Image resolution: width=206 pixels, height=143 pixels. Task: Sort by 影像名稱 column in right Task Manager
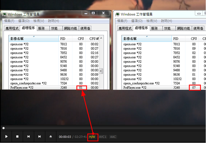click(147, 39)
